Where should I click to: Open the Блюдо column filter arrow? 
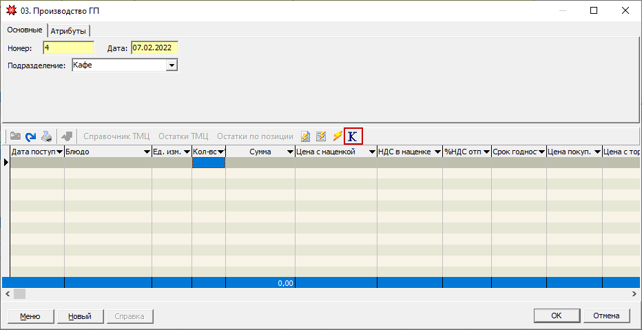(x=147, y=152)
